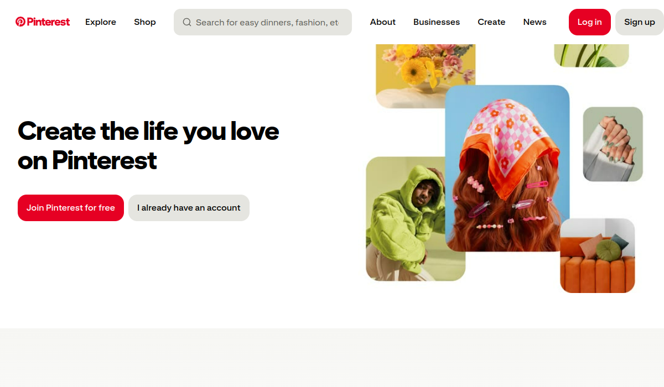Click Join Pinterest for free
Viewport: 664px width, 387px height.
click(71, 208)
